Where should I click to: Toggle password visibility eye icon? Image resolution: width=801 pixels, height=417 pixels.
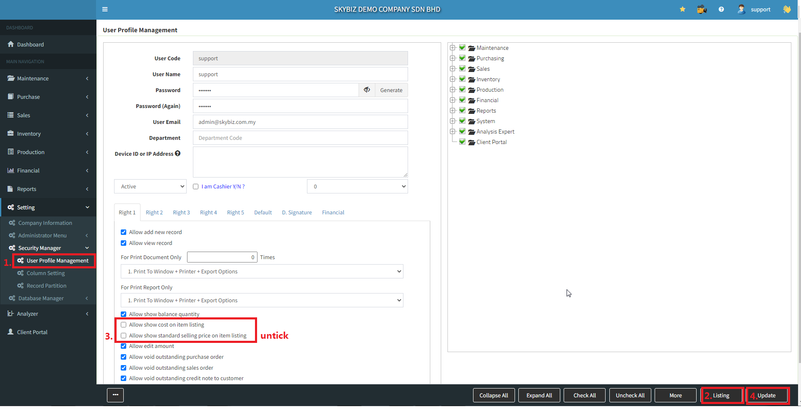click(367, 90)
